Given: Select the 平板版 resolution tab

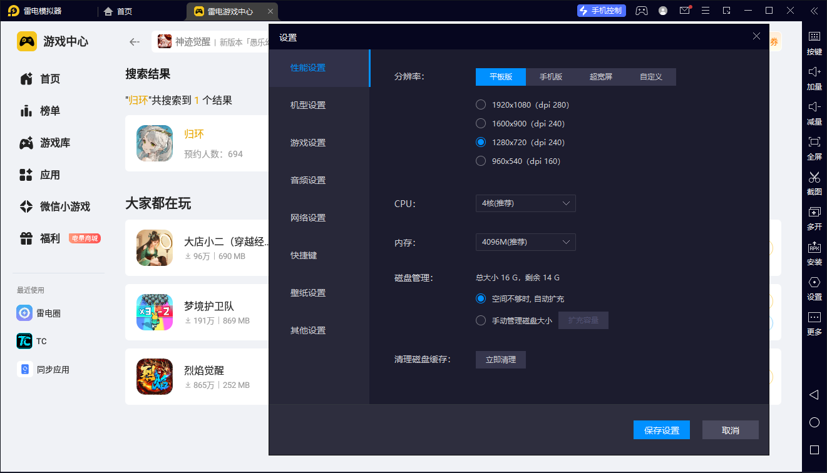Looking at the screenshot, I should 501,77.
